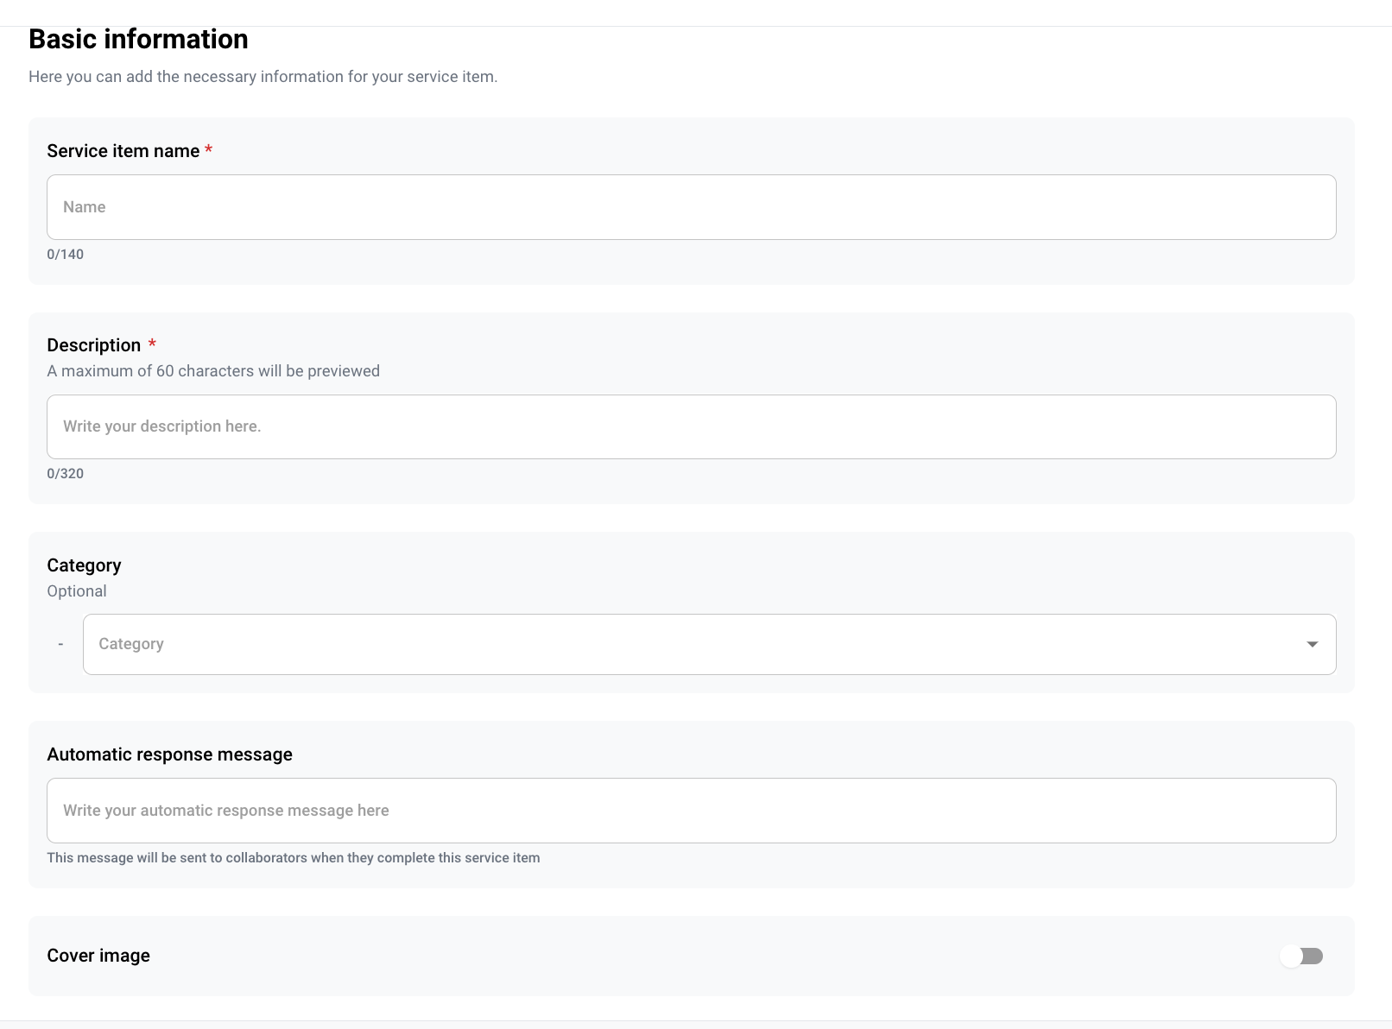The image size is (1392, 1029).
Task: Click the description text box
Action: [x=691, y=426]
